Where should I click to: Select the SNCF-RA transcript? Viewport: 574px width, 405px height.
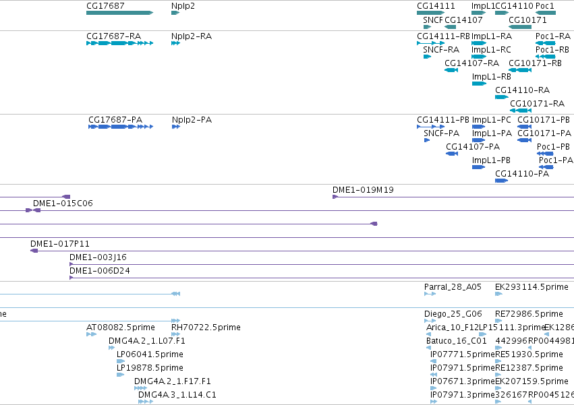[427, 57]
